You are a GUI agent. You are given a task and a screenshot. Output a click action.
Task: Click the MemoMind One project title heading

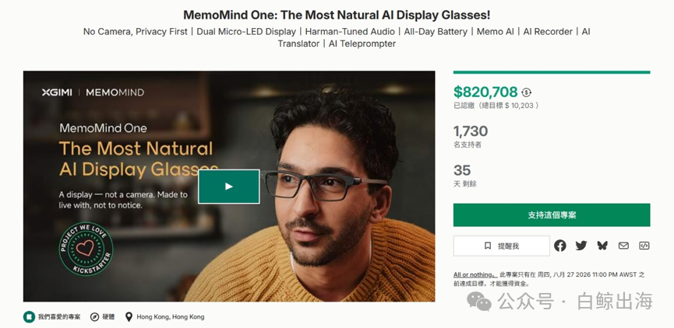point(337,15)
